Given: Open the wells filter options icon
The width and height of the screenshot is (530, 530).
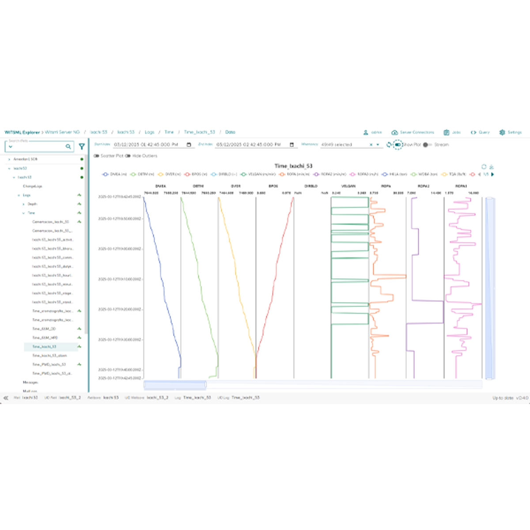Looking at the screenshot, I should [82, 147].
